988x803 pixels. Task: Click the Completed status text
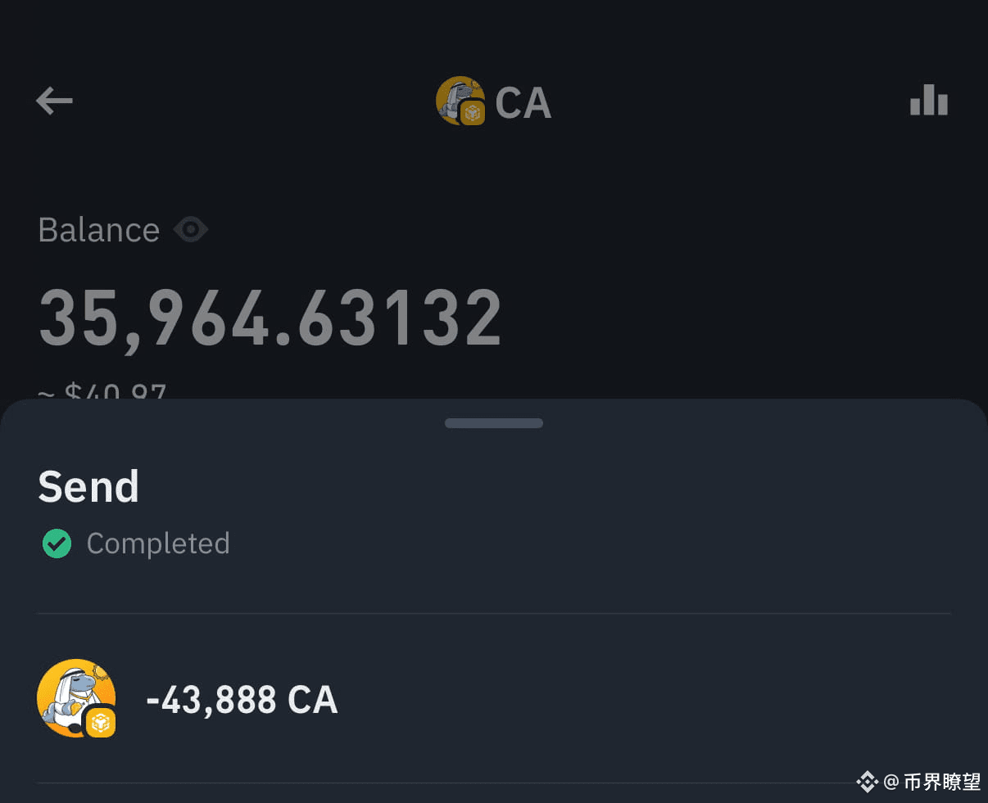tap(158, 544)
